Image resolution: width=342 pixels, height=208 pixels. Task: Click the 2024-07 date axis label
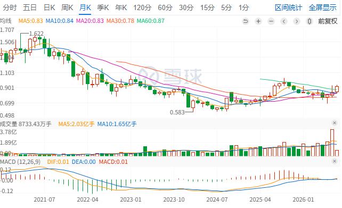click(217, 199)
